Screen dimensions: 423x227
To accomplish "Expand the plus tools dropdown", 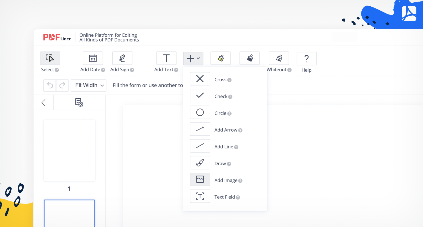I will (193, 59).
